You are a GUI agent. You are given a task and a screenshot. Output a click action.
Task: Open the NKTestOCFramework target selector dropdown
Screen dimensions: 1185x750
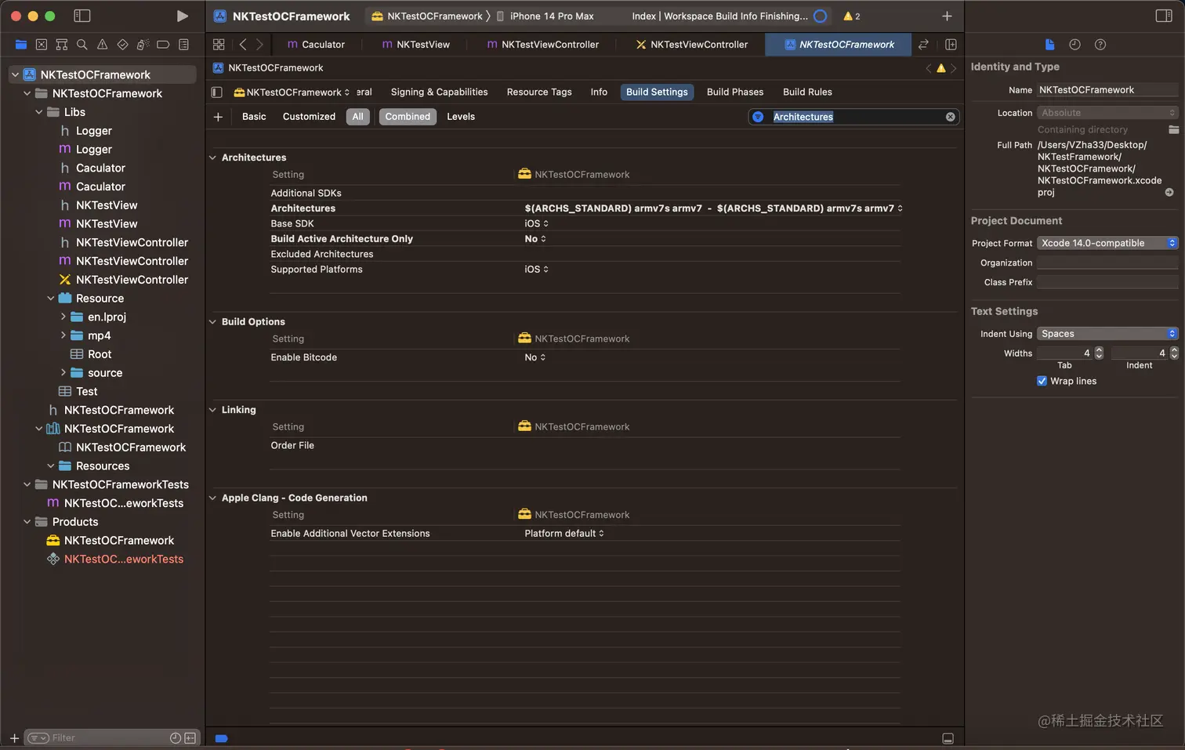coord(292,92)
